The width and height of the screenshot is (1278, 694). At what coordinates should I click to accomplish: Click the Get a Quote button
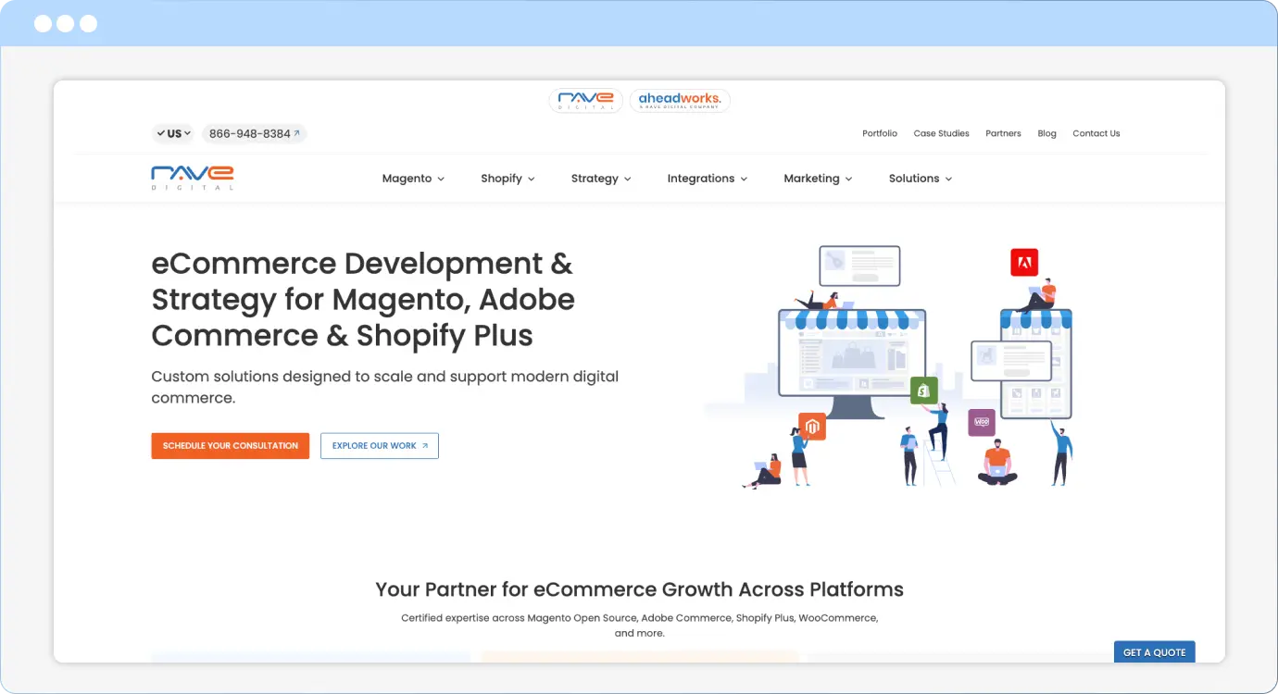pos(1154,652)
